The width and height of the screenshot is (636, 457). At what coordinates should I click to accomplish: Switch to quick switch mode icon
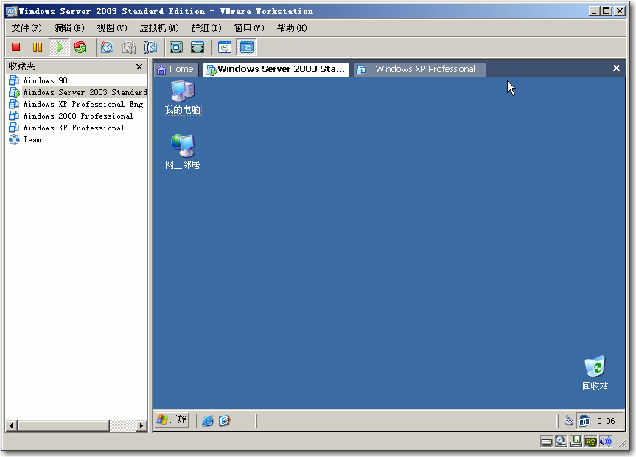click(x=198, y=47)
